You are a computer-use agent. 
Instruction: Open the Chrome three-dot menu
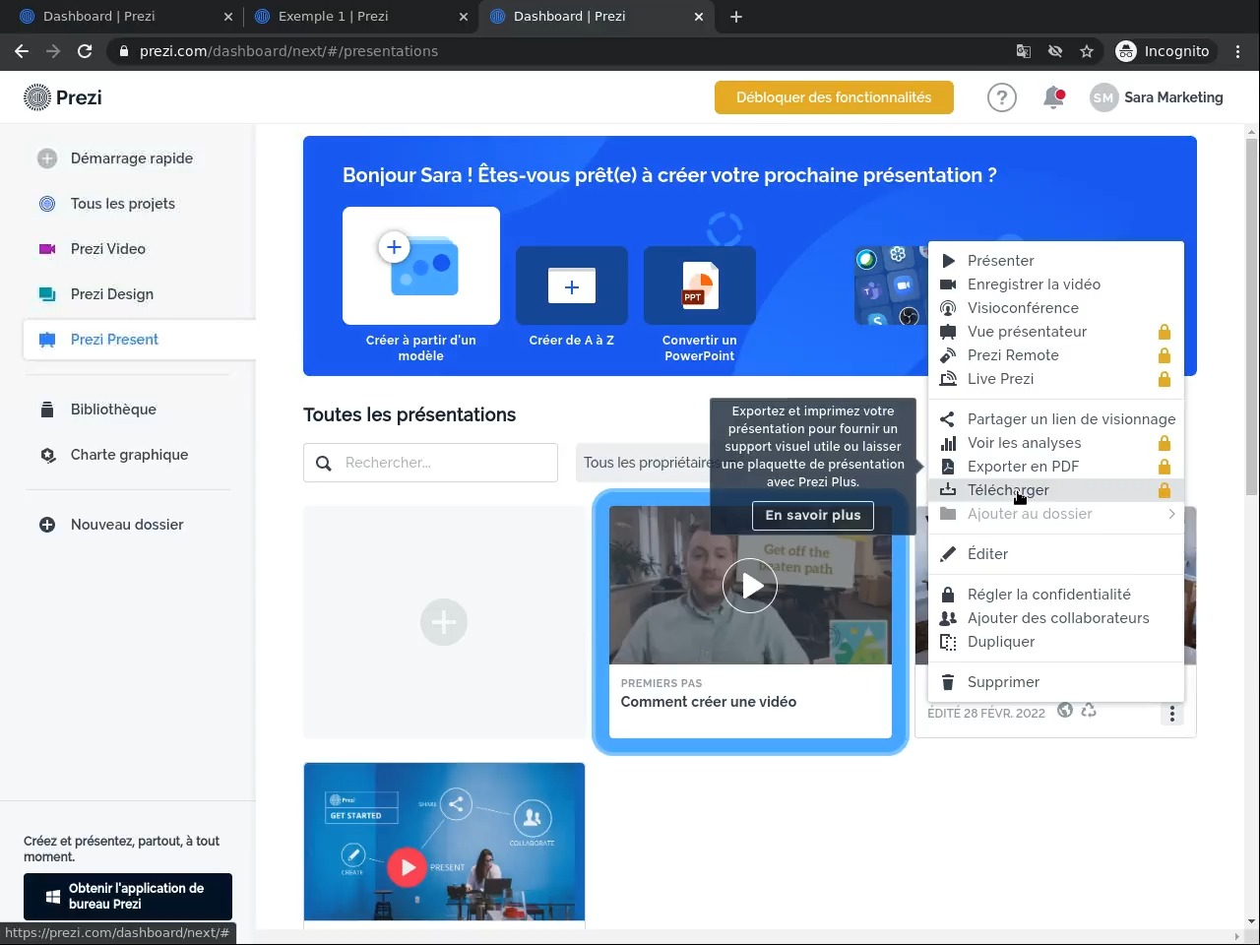tap(1238, 51)
